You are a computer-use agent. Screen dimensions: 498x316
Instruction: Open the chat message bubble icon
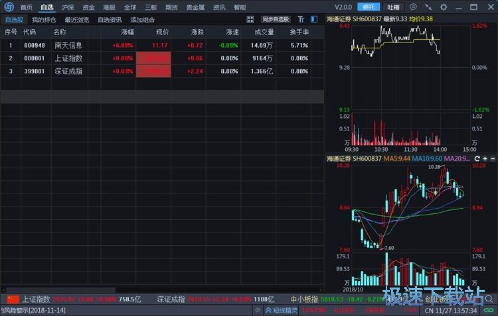(x=413, y=7)
